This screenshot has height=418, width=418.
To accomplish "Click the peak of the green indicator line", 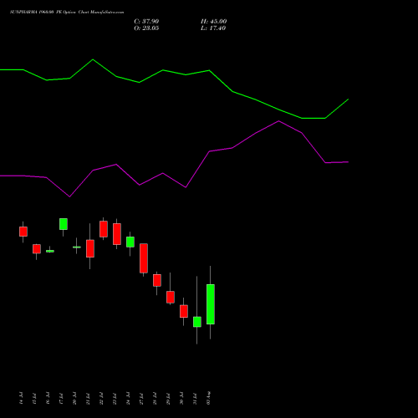I will coord(93,59).
